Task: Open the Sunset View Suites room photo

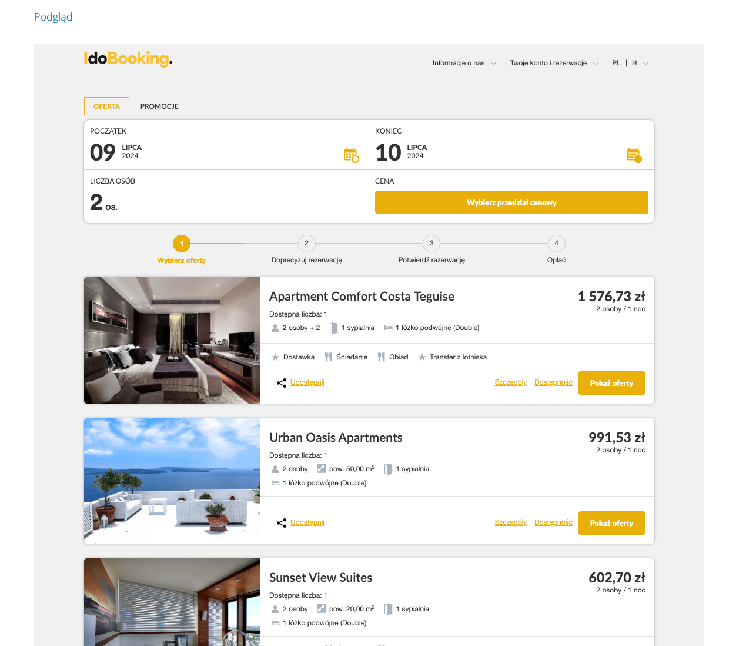Action: coord(172,602)
